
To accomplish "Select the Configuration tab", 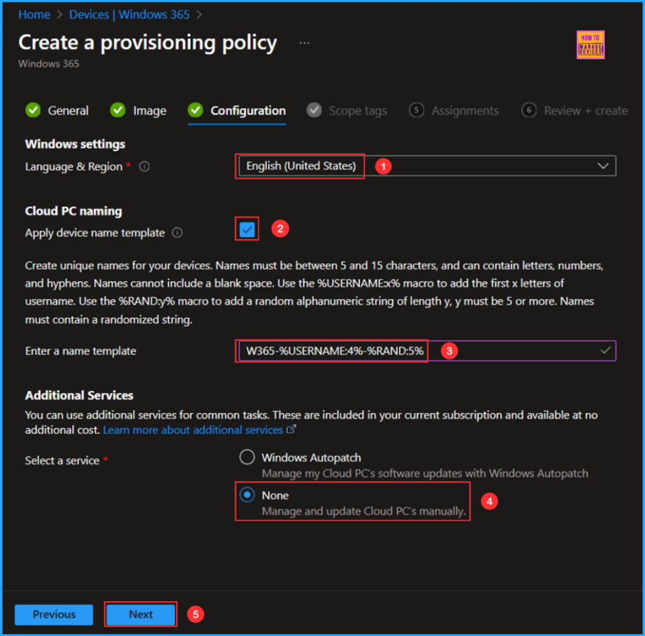I will click(237, 111).
